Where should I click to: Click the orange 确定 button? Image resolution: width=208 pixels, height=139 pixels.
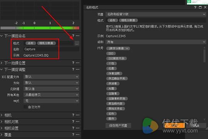(x=174, y=125)
